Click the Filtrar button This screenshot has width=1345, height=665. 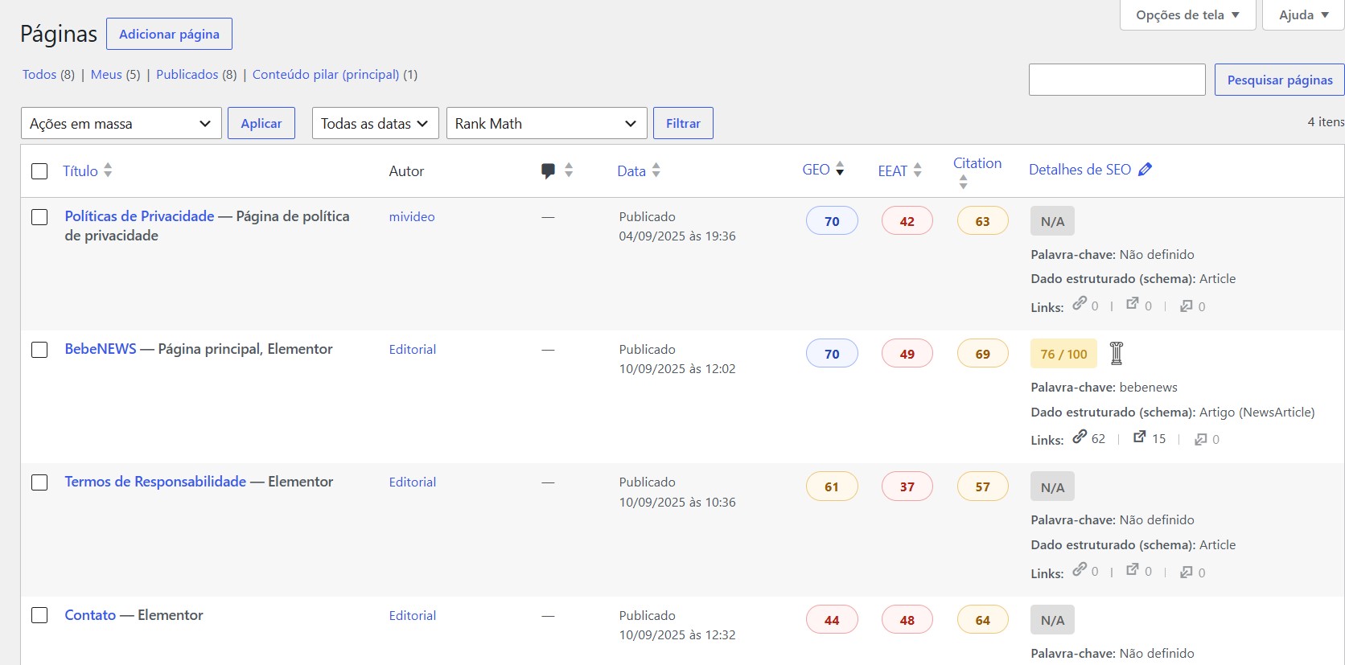point(683,123)
